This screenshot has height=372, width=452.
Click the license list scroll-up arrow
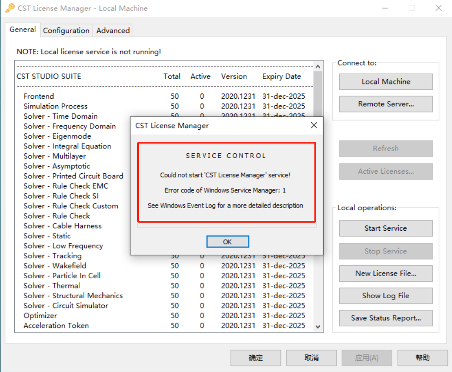pos(318,67)
